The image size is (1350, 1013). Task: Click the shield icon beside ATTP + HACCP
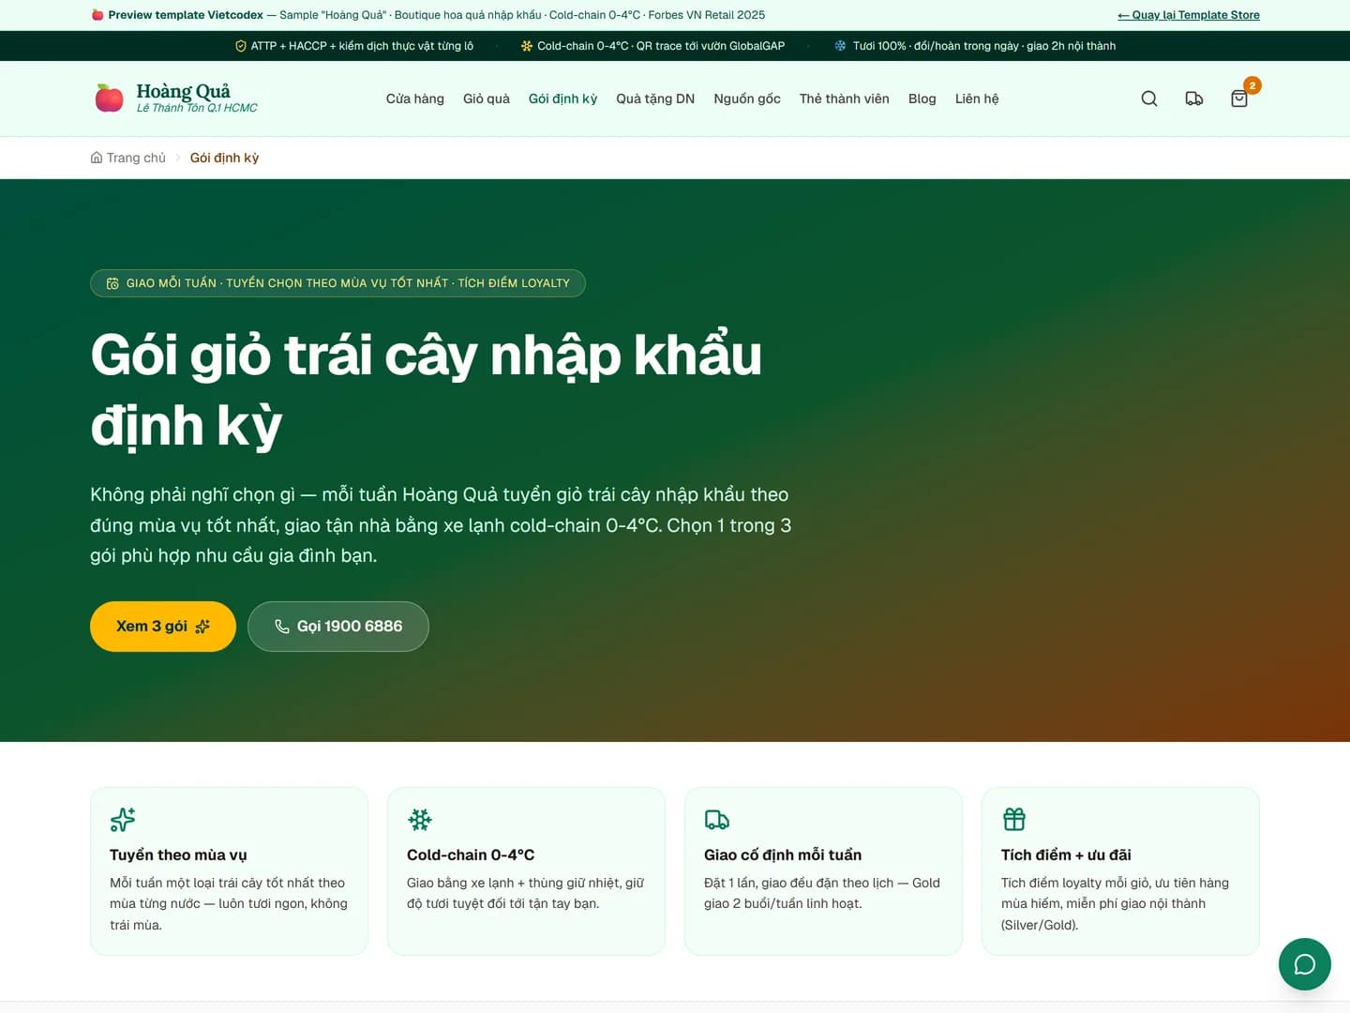[241, 46]
